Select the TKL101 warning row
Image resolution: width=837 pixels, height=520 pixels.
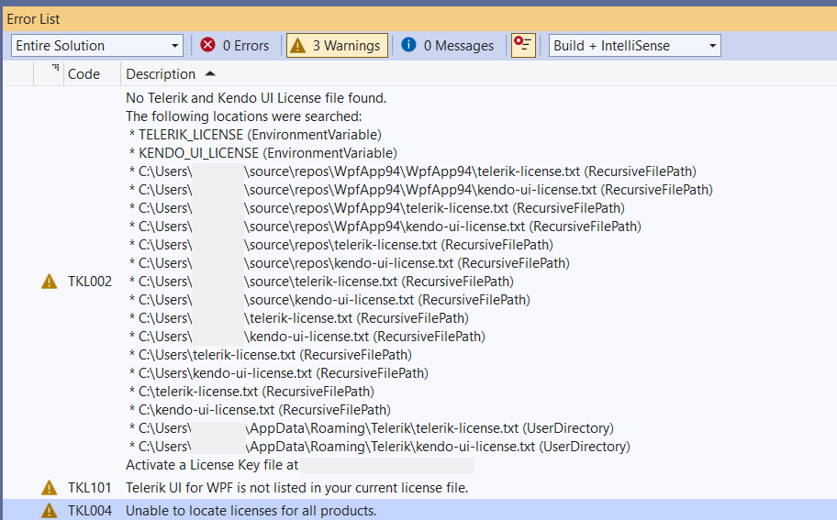pos(419,488)
